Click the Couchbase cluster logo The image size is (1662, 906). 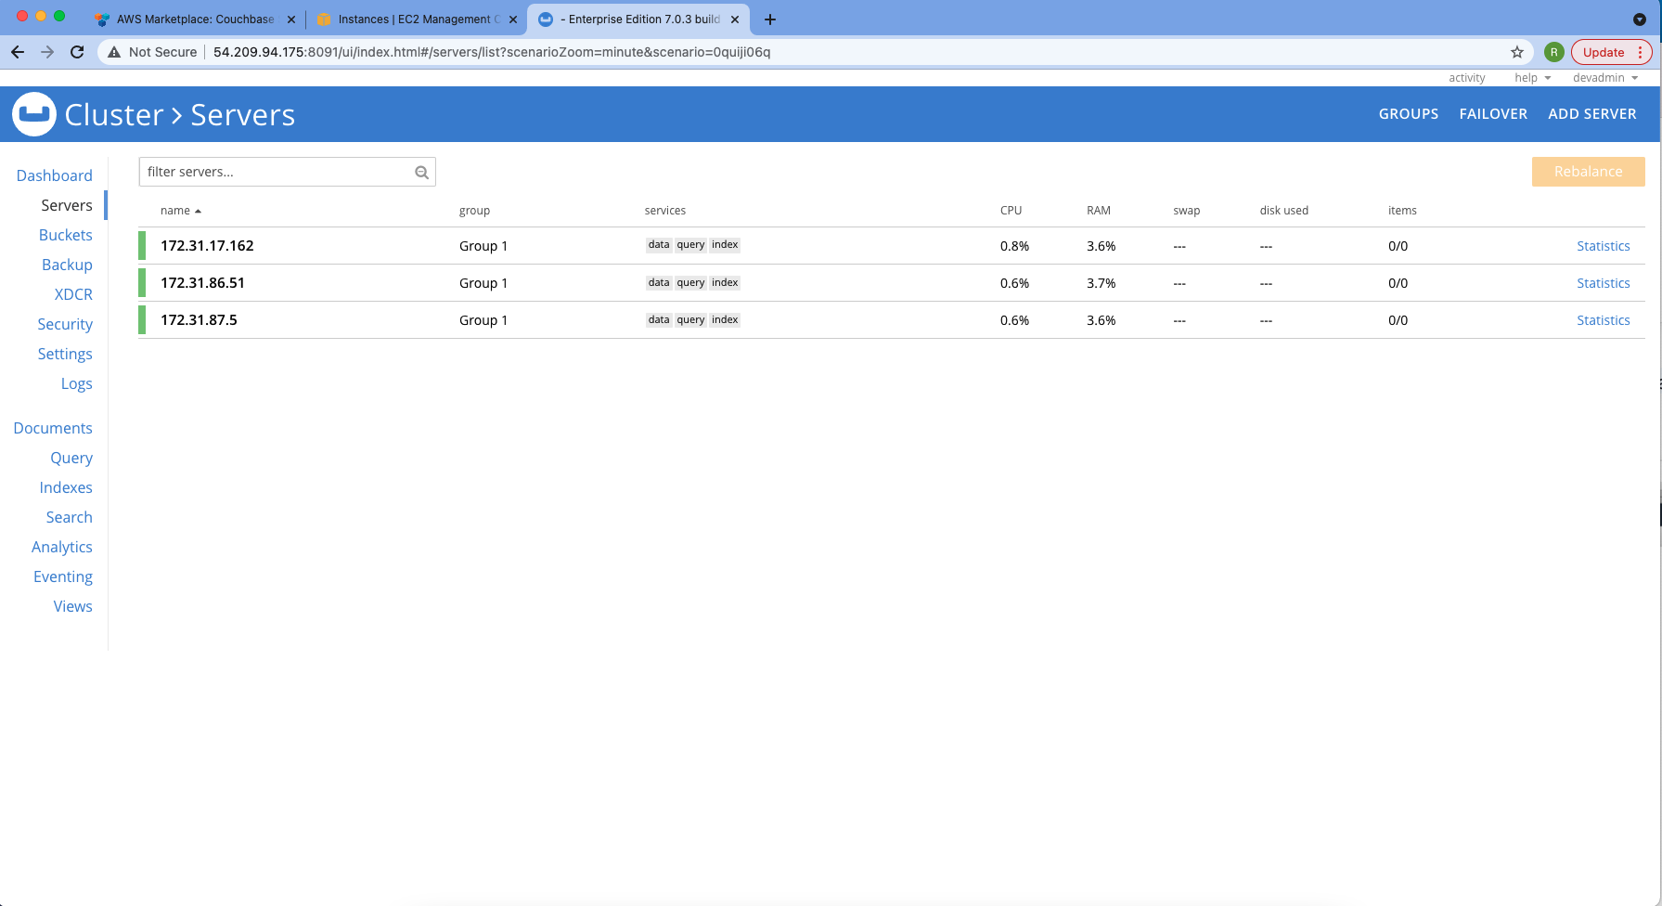33,113
